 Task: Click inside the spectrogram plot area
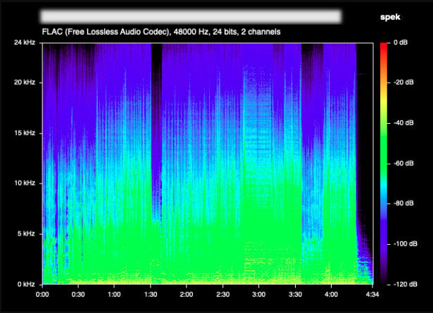[x=208, y=163]
